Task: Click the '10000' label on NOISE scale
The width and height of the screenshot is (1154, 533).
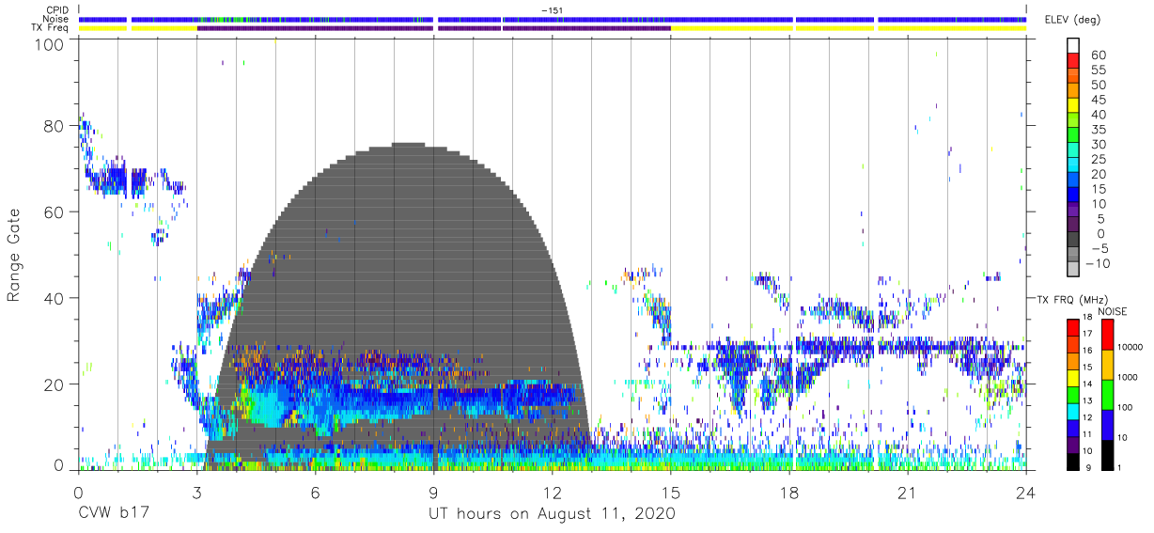Action: pos(1131,347)
